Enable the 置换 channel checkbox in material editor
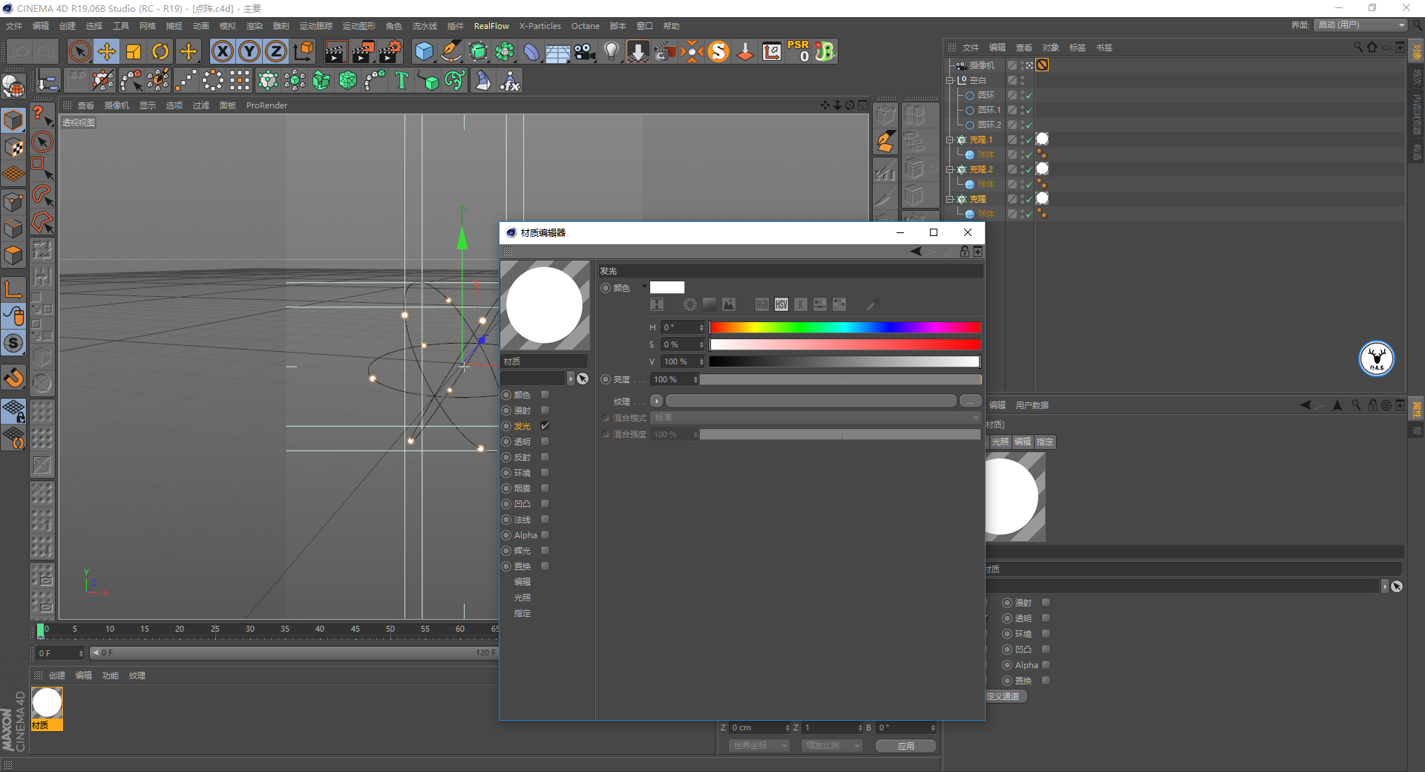The width and height of the screenshot is (1425, 772). coord(546,566)
